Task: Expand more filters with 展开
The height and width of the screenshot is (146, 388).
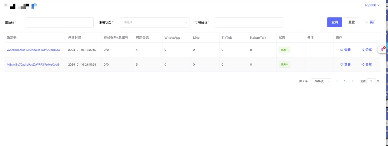Action: point(370,22)
